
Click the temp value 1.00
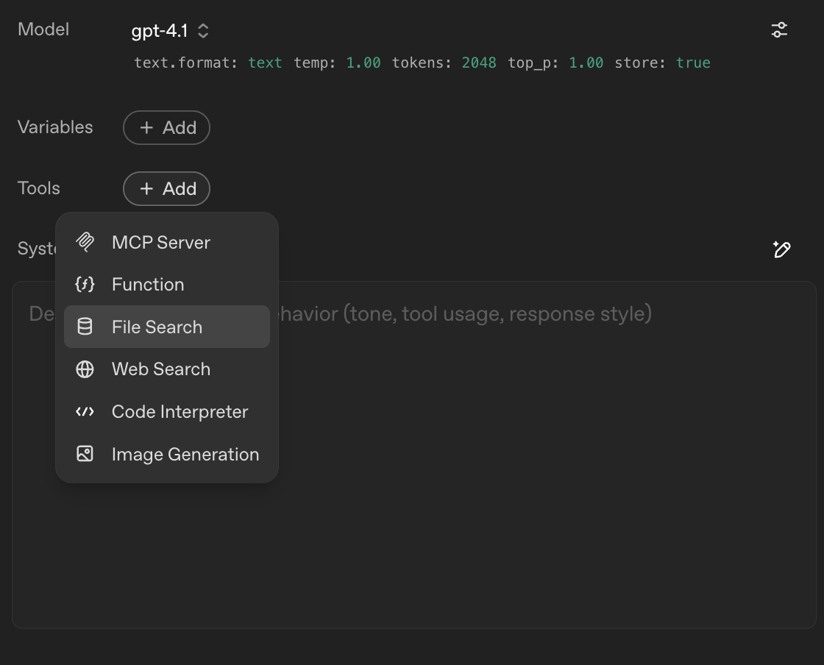click(363, 63)
